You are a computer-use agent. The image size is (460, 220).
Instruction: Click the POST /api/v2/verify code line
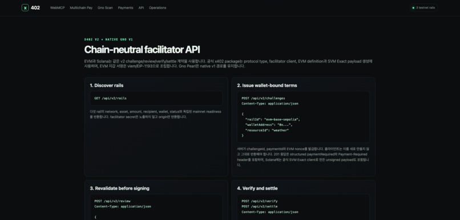259,201
